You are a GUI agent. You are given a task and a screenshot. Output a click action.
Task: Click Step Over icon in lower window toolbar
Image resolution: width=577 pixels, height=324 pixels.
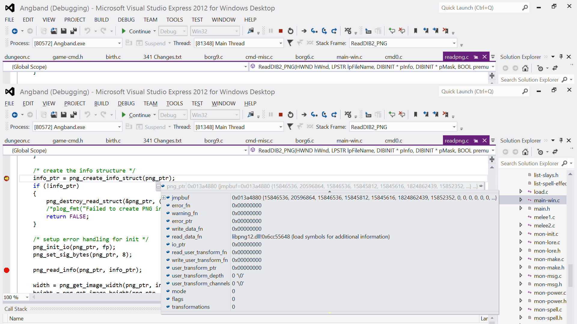coord(324,115)
